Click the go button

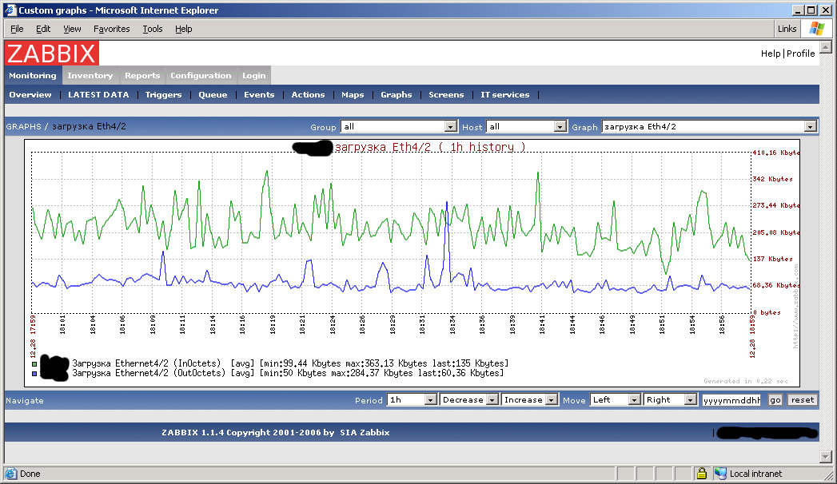click(775, 400)
